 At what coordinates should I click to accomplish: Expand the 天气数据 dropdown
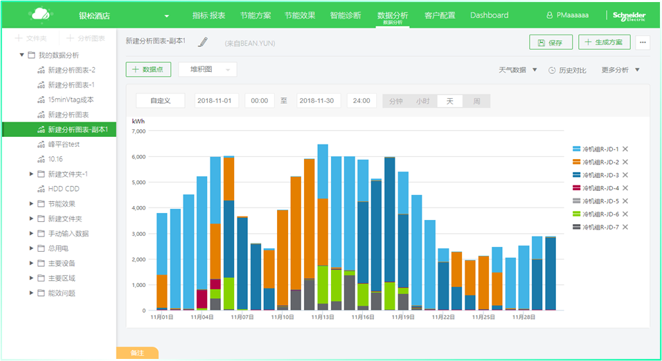click(518, 70)
